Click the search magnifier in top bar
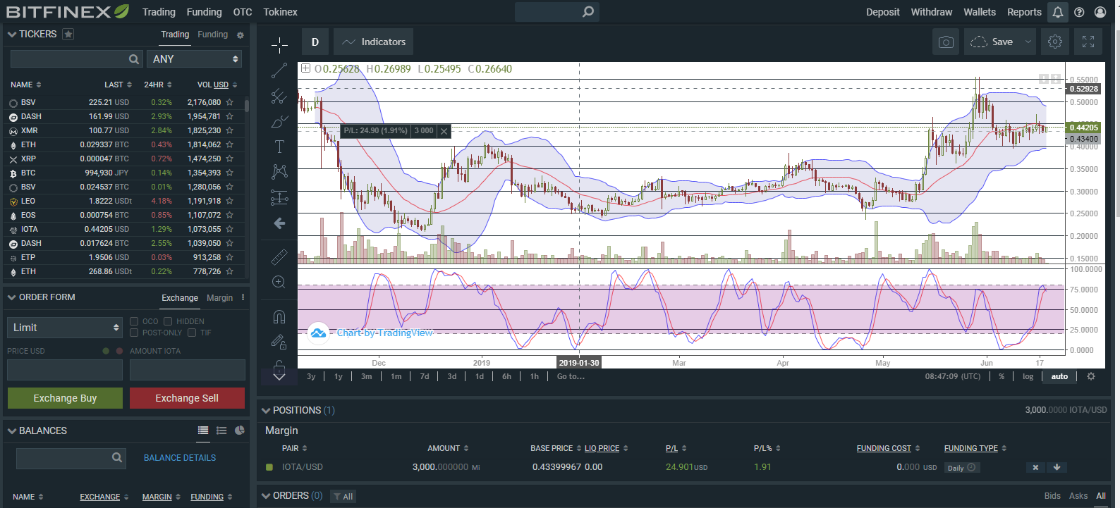 click(588, 11)
